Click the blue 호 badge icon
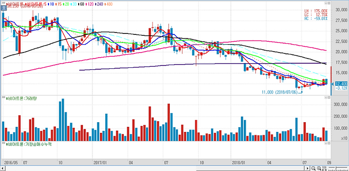 [4, 8]
